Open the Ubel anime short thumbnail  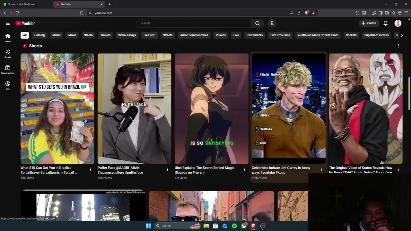pos(212,108)
